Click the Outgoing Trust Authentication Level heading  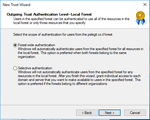tap(49, 14)
